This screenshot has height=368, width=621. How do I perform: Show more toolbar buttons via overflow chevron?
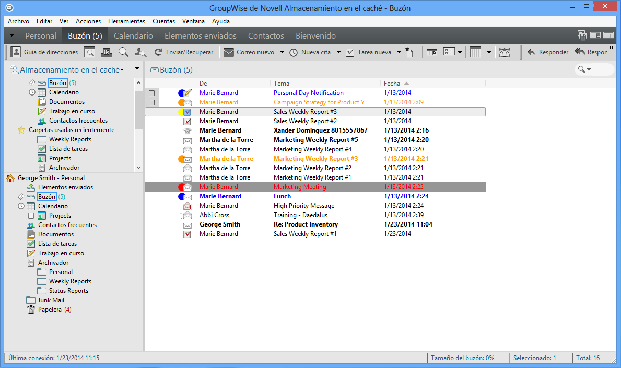pos(611,48)
